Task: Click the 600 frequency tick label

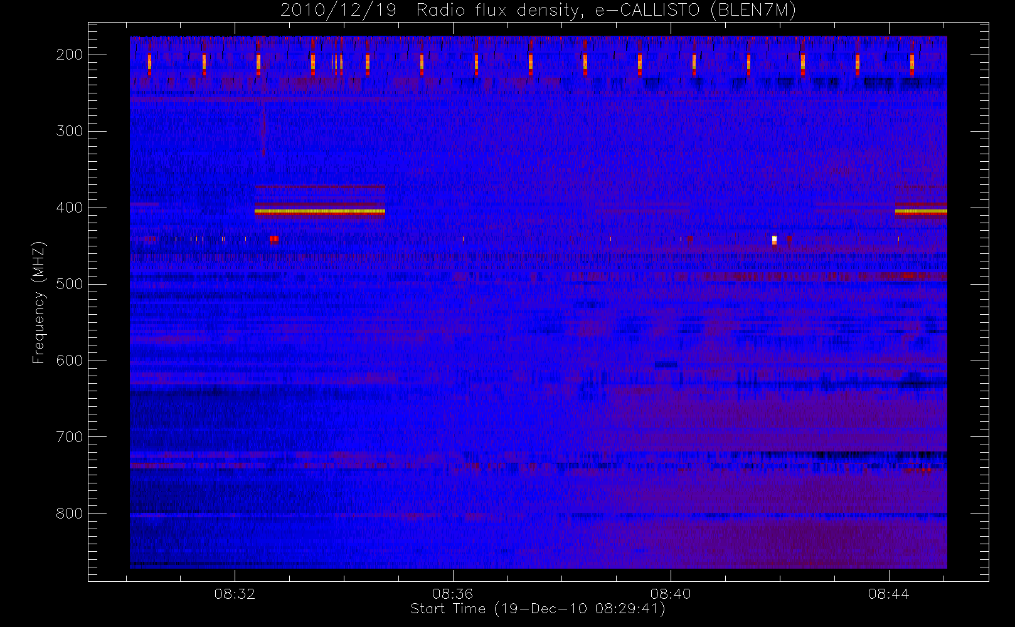Action: [x=70, y=361]
